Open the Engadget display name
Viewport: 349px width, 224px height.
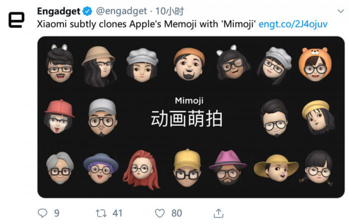point(59,11)
